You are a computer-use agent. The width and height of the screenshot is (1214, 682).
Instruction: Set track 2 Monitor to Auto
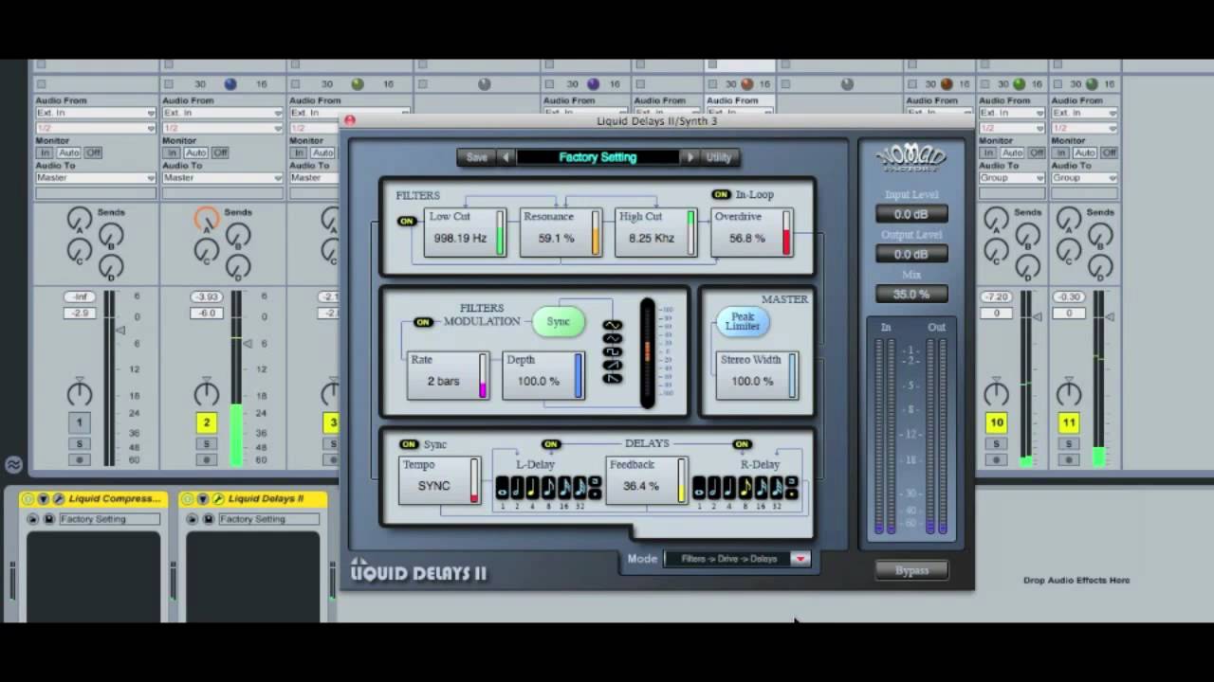(x=195, y=153)
